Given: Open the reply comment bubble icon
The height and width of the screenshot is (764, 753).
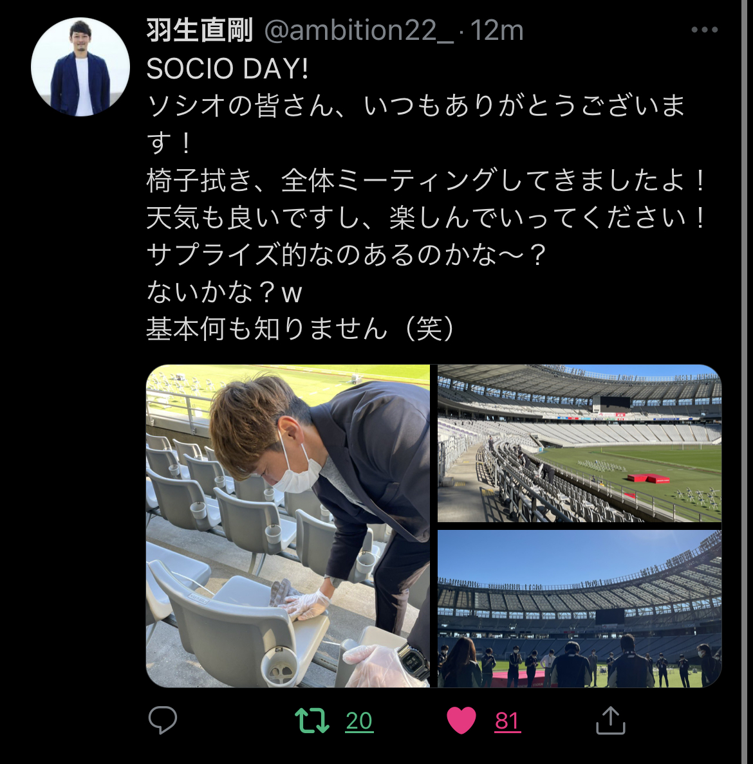Looking at the screenshot, I should tap(162, 720).
